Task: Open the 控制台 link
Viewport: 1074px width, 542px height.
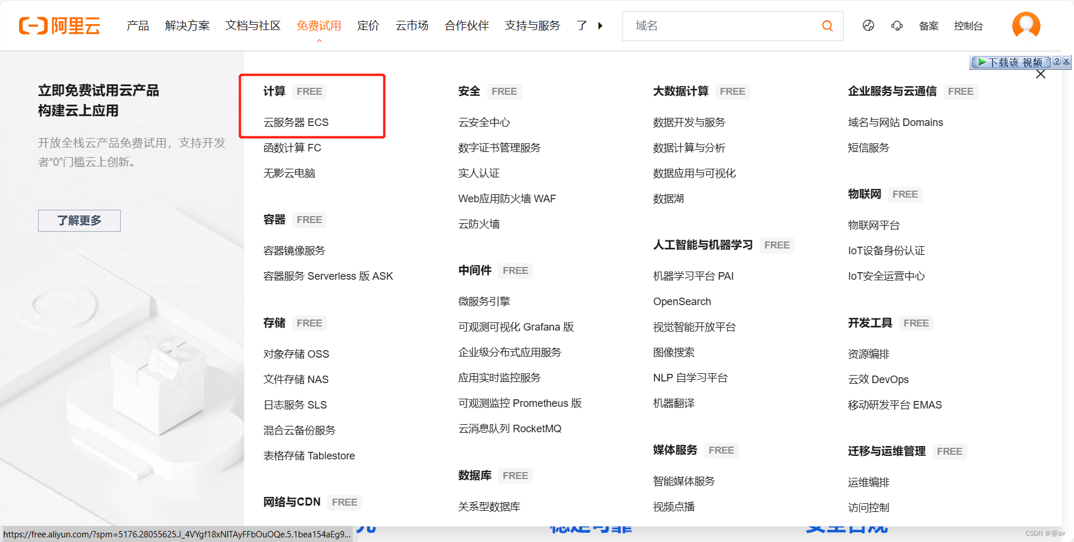Action: coord(968,25)
